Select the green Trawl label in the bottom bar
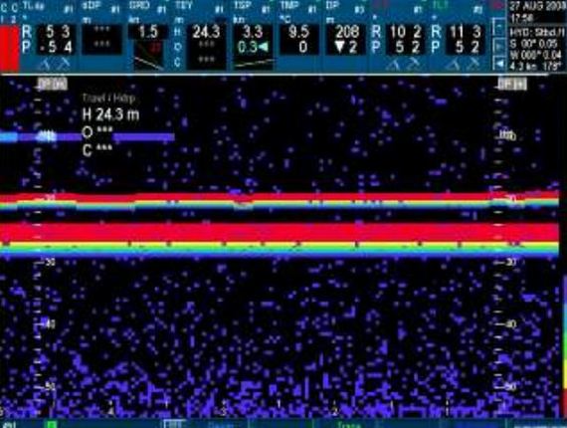The image size is (567, 428). [349, 425]
